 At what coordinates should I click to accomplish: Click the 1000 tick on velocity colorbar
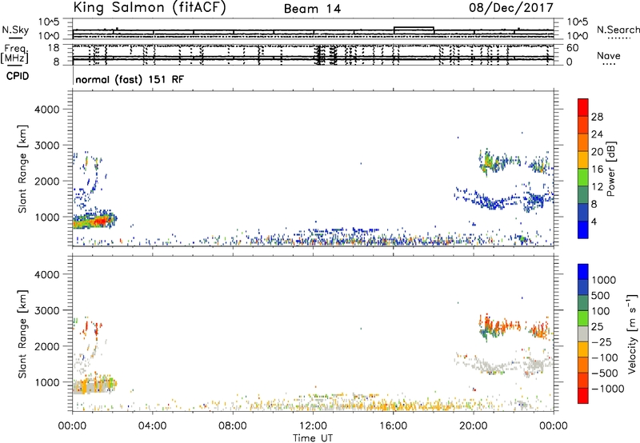(604, 280)
